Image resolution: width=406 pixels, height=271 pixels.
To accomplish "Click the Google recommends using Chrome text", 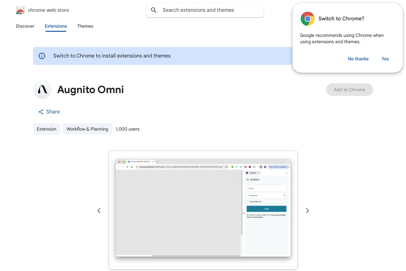I will 342,38.
